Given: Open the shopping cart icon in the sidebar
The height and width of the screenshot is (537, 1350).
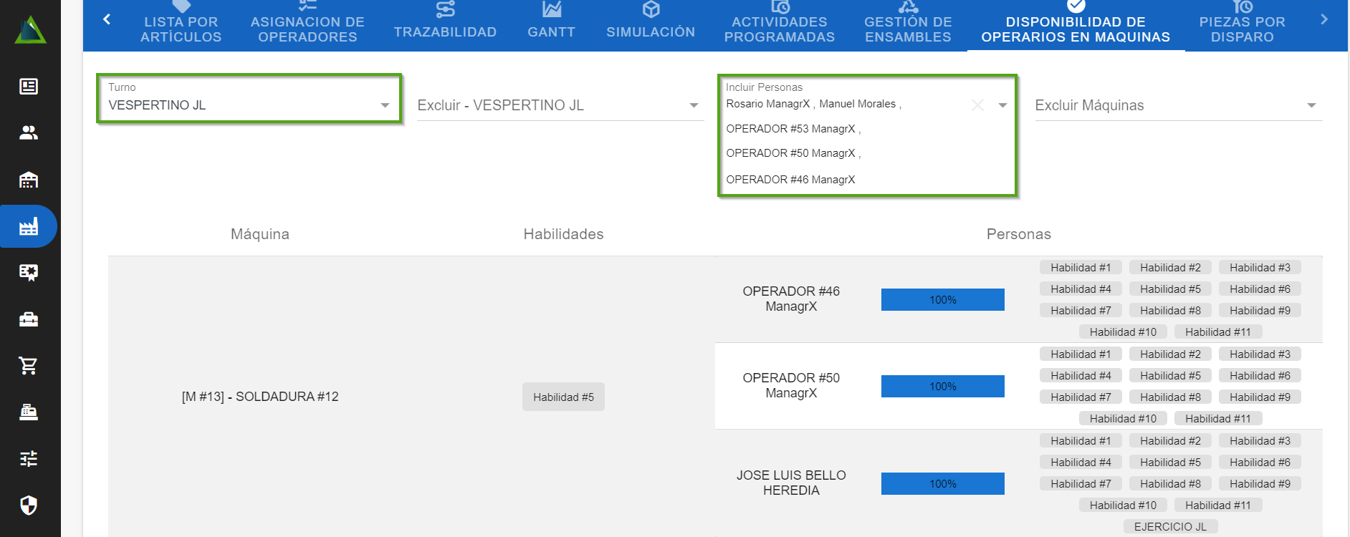Looking at the screenshot, I should click(x=29, y=366).
